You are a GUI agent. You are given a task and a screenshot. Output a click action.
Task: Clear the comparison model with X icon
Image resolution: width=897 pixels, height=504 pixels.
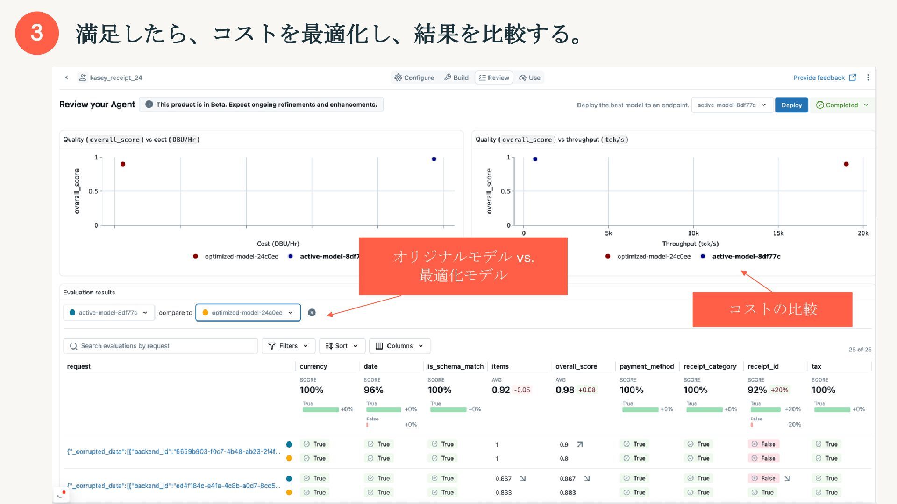click(312, 313)
